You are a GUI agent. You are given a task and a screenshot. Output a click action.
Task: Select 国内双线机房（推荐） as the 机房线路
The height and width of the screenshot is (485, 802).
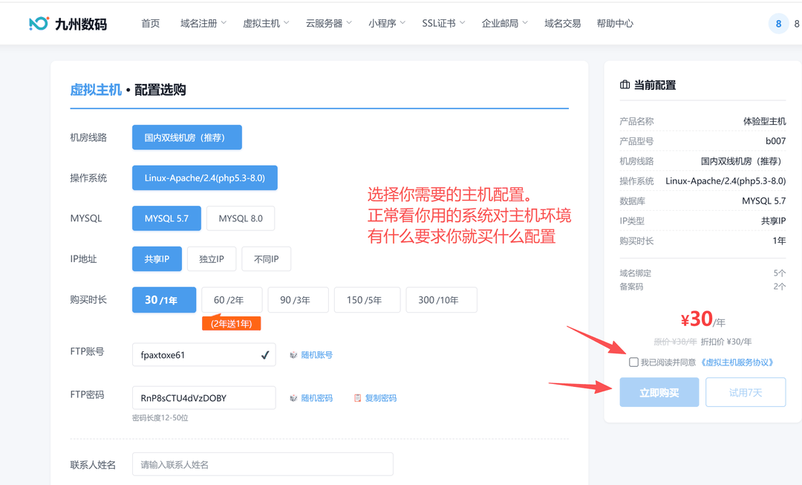[187, 137]
